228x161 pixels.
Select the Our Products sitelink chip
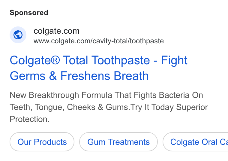coord(42,142)
